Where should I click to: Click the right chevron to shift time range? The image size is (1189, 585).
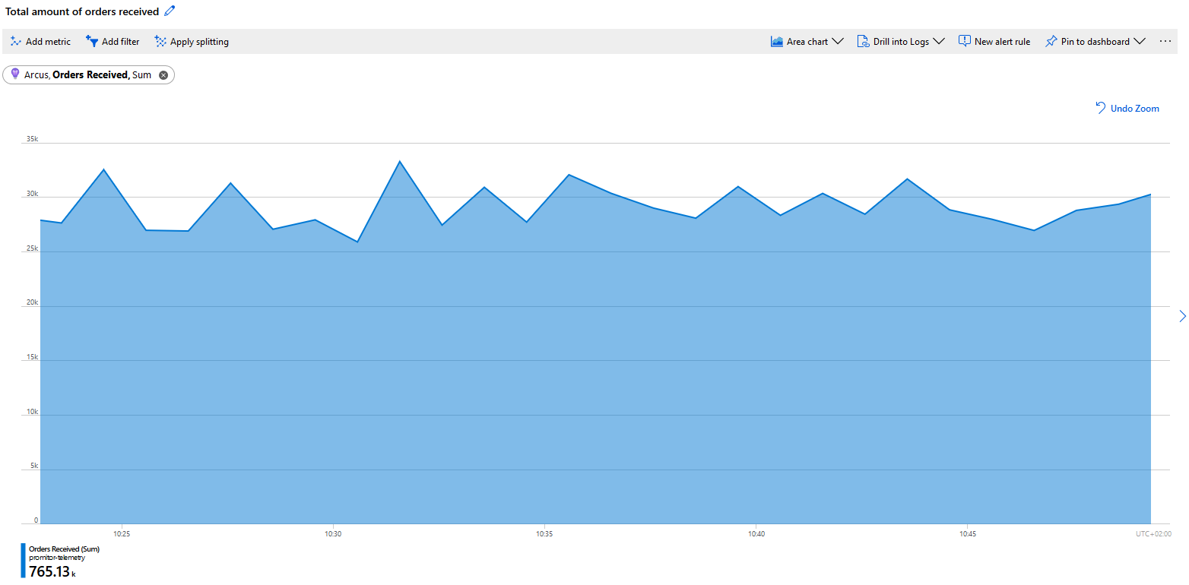[x=1182, y=316]
